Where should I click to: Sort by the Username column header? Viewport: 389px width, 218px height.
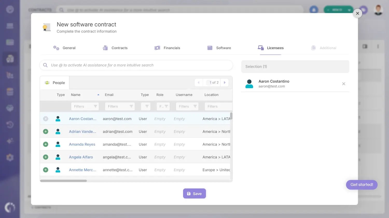point(184,95)
